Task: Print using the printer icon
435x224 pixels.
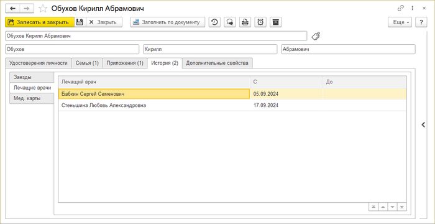Action: coord(245,22)
